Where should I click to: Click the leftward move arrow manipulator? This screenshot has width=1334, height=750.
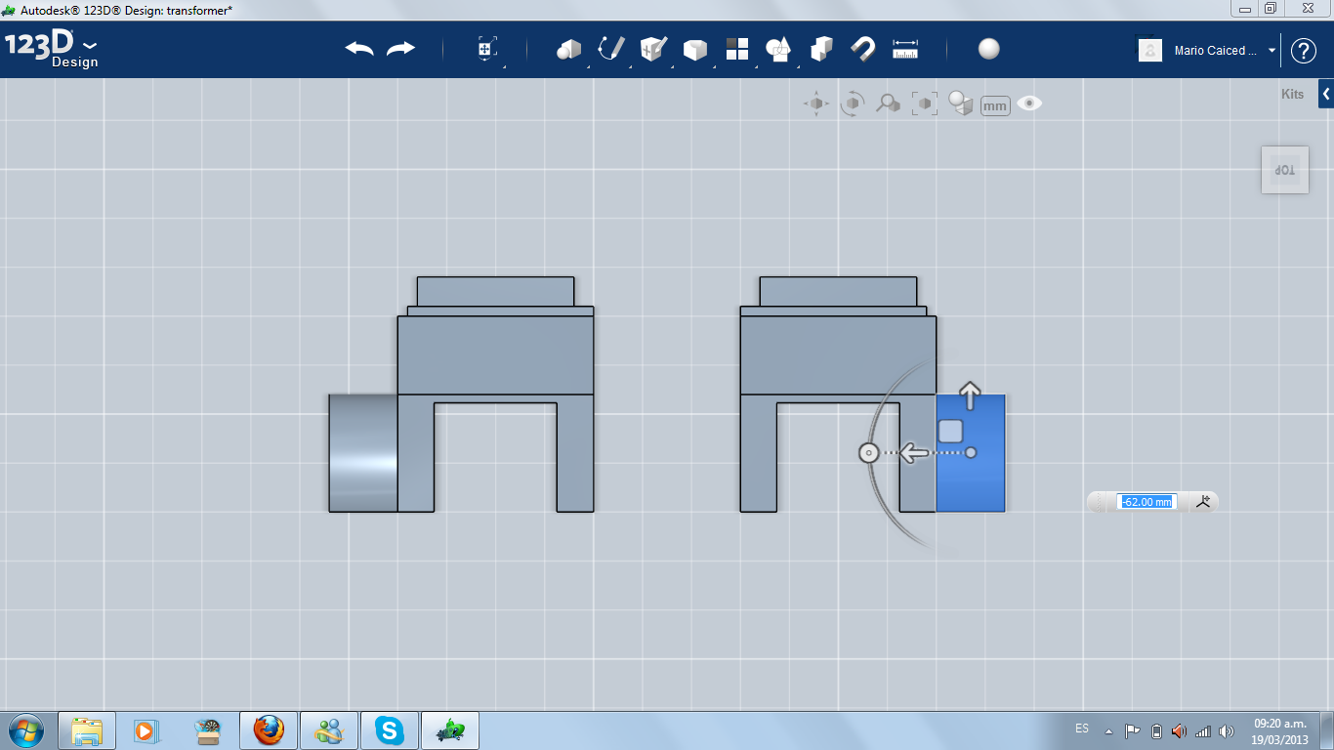[x=914, y=453]
